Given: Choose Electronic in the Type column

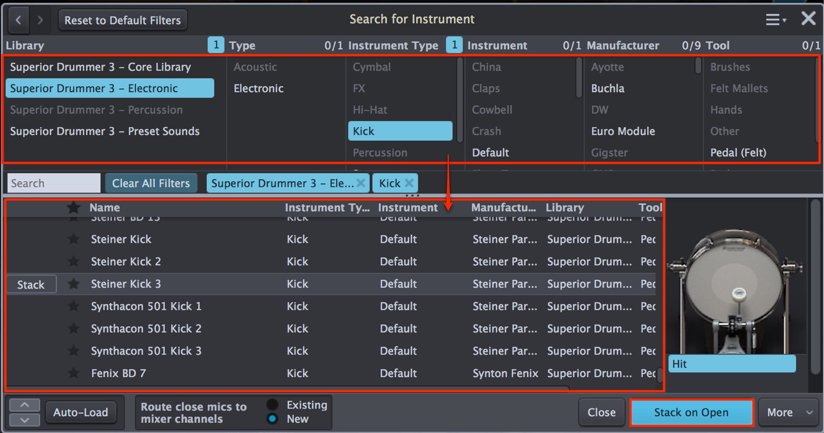Looking at the screenshot, I should click(259, 88).
